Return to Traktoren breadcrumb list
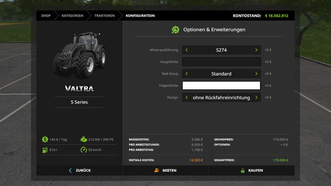Screen dimensions: 331x186 pos(104,16)
